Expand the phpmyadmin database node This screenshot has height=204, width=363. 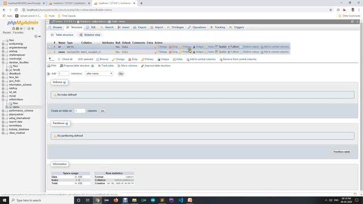click(3, 114)
